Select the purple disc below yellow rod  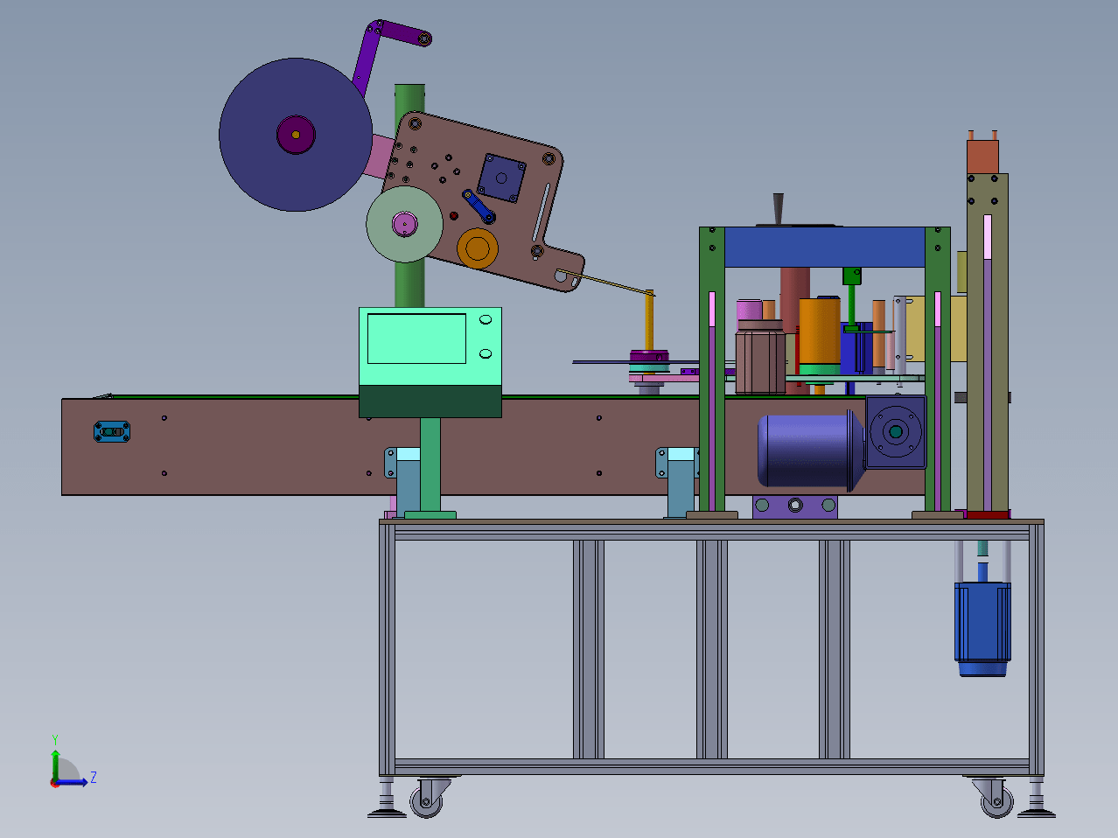pos(648,356)
